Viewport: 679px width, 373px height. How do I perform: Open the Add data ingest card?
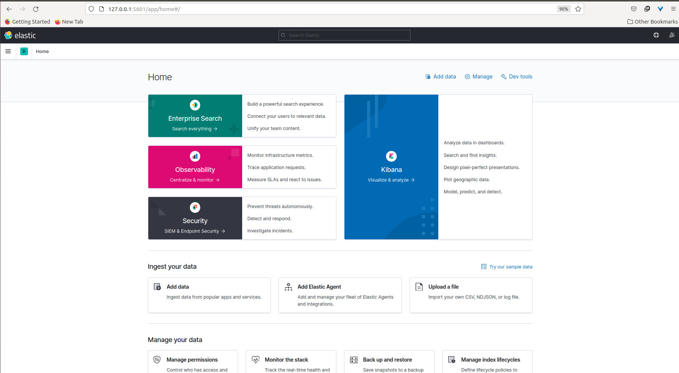[x=209, y=295]
